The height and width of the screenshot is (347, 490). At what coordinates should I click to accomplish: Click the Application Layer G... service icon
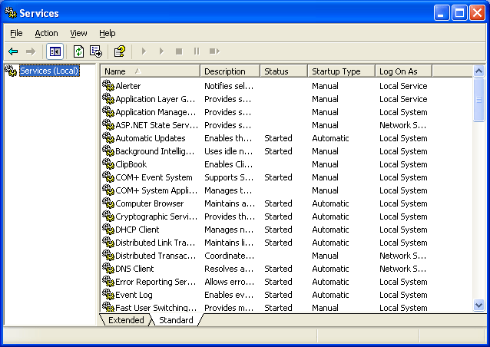(108, 98)
